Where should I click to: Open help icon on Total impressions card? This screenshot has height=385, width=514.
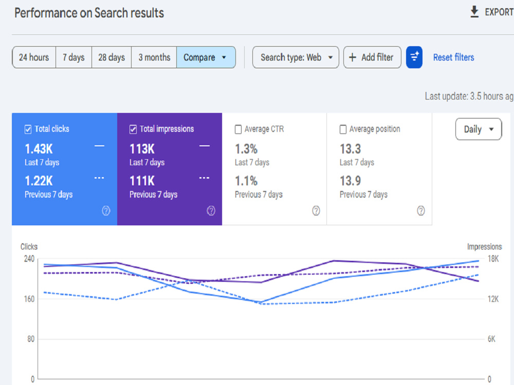click(x=211, y=210)
